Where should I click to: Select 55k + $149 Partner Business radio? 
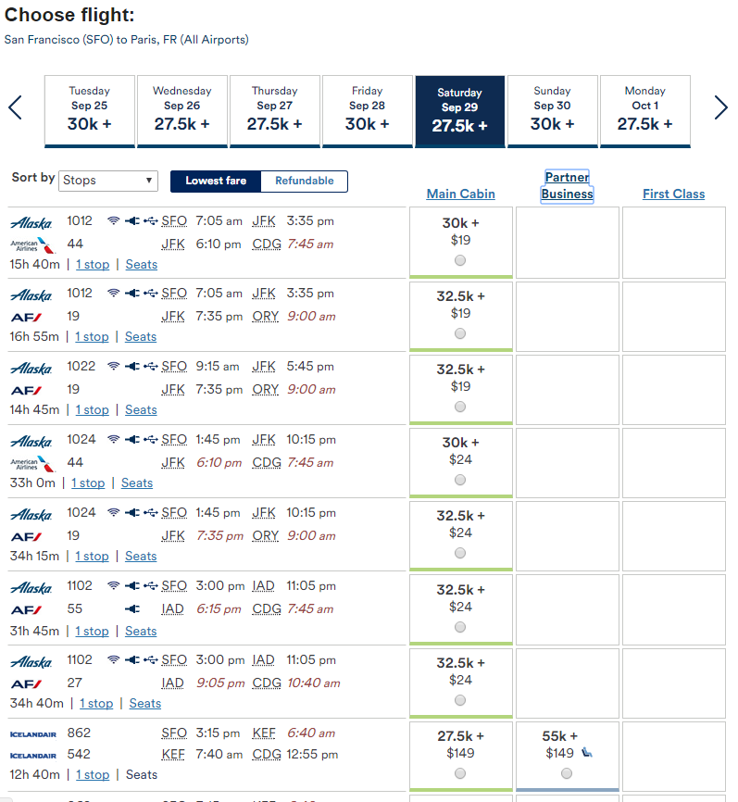pyautogui.click(x=567, y=773)
